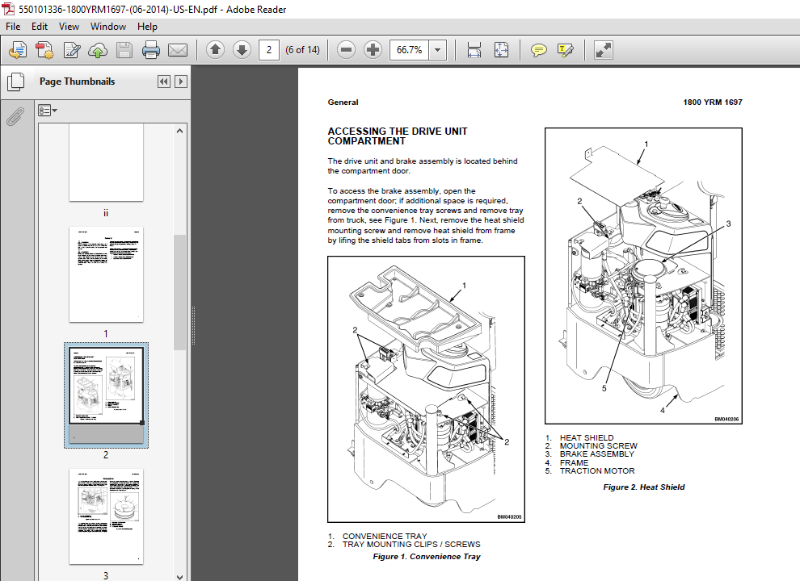
Task: Open the Sign document tool
Action: (71, 50)
